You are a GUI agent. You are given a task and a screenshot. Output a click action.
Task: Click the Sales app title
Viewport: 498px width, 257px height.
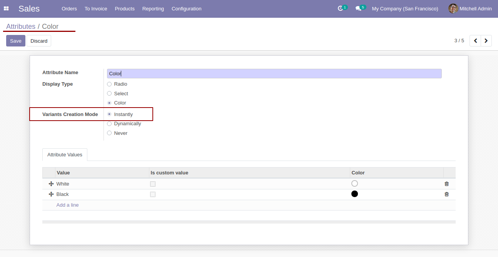coord(29,8)
